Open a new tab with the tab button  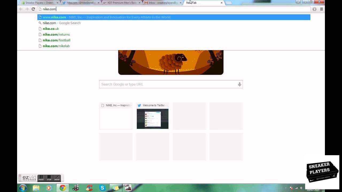229,3
